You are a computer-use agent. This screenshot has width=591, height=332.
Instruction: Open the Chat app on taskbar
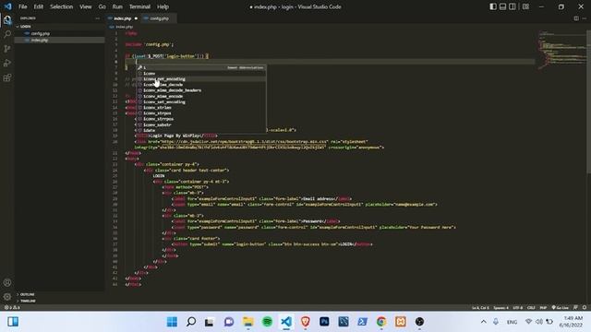(x=229, y=322)
